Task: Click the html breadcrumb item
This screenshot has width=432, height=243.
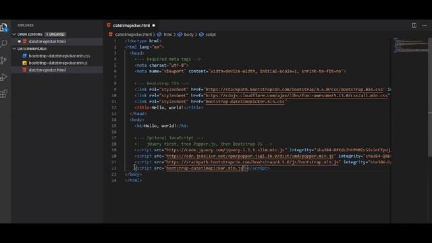Action: (x=167, y=34)
